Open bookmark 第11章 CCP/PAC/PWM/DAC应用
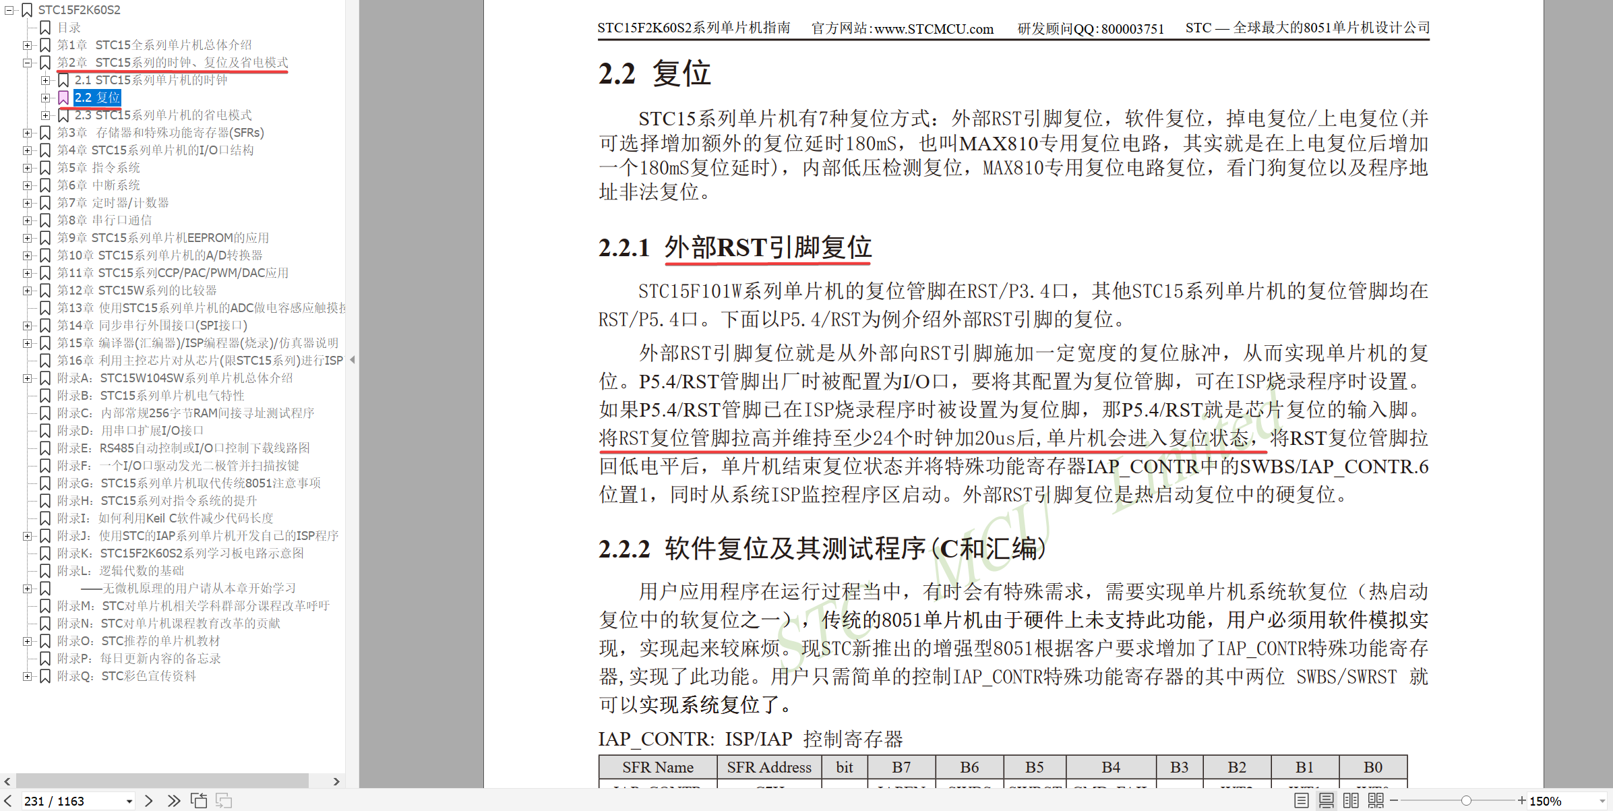The height and width of the screenshot is (811, 1613). (173, 273)
